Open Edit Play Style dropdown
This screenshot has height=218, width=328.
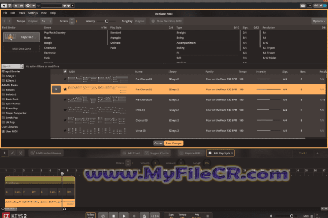(x=220, y=153)
